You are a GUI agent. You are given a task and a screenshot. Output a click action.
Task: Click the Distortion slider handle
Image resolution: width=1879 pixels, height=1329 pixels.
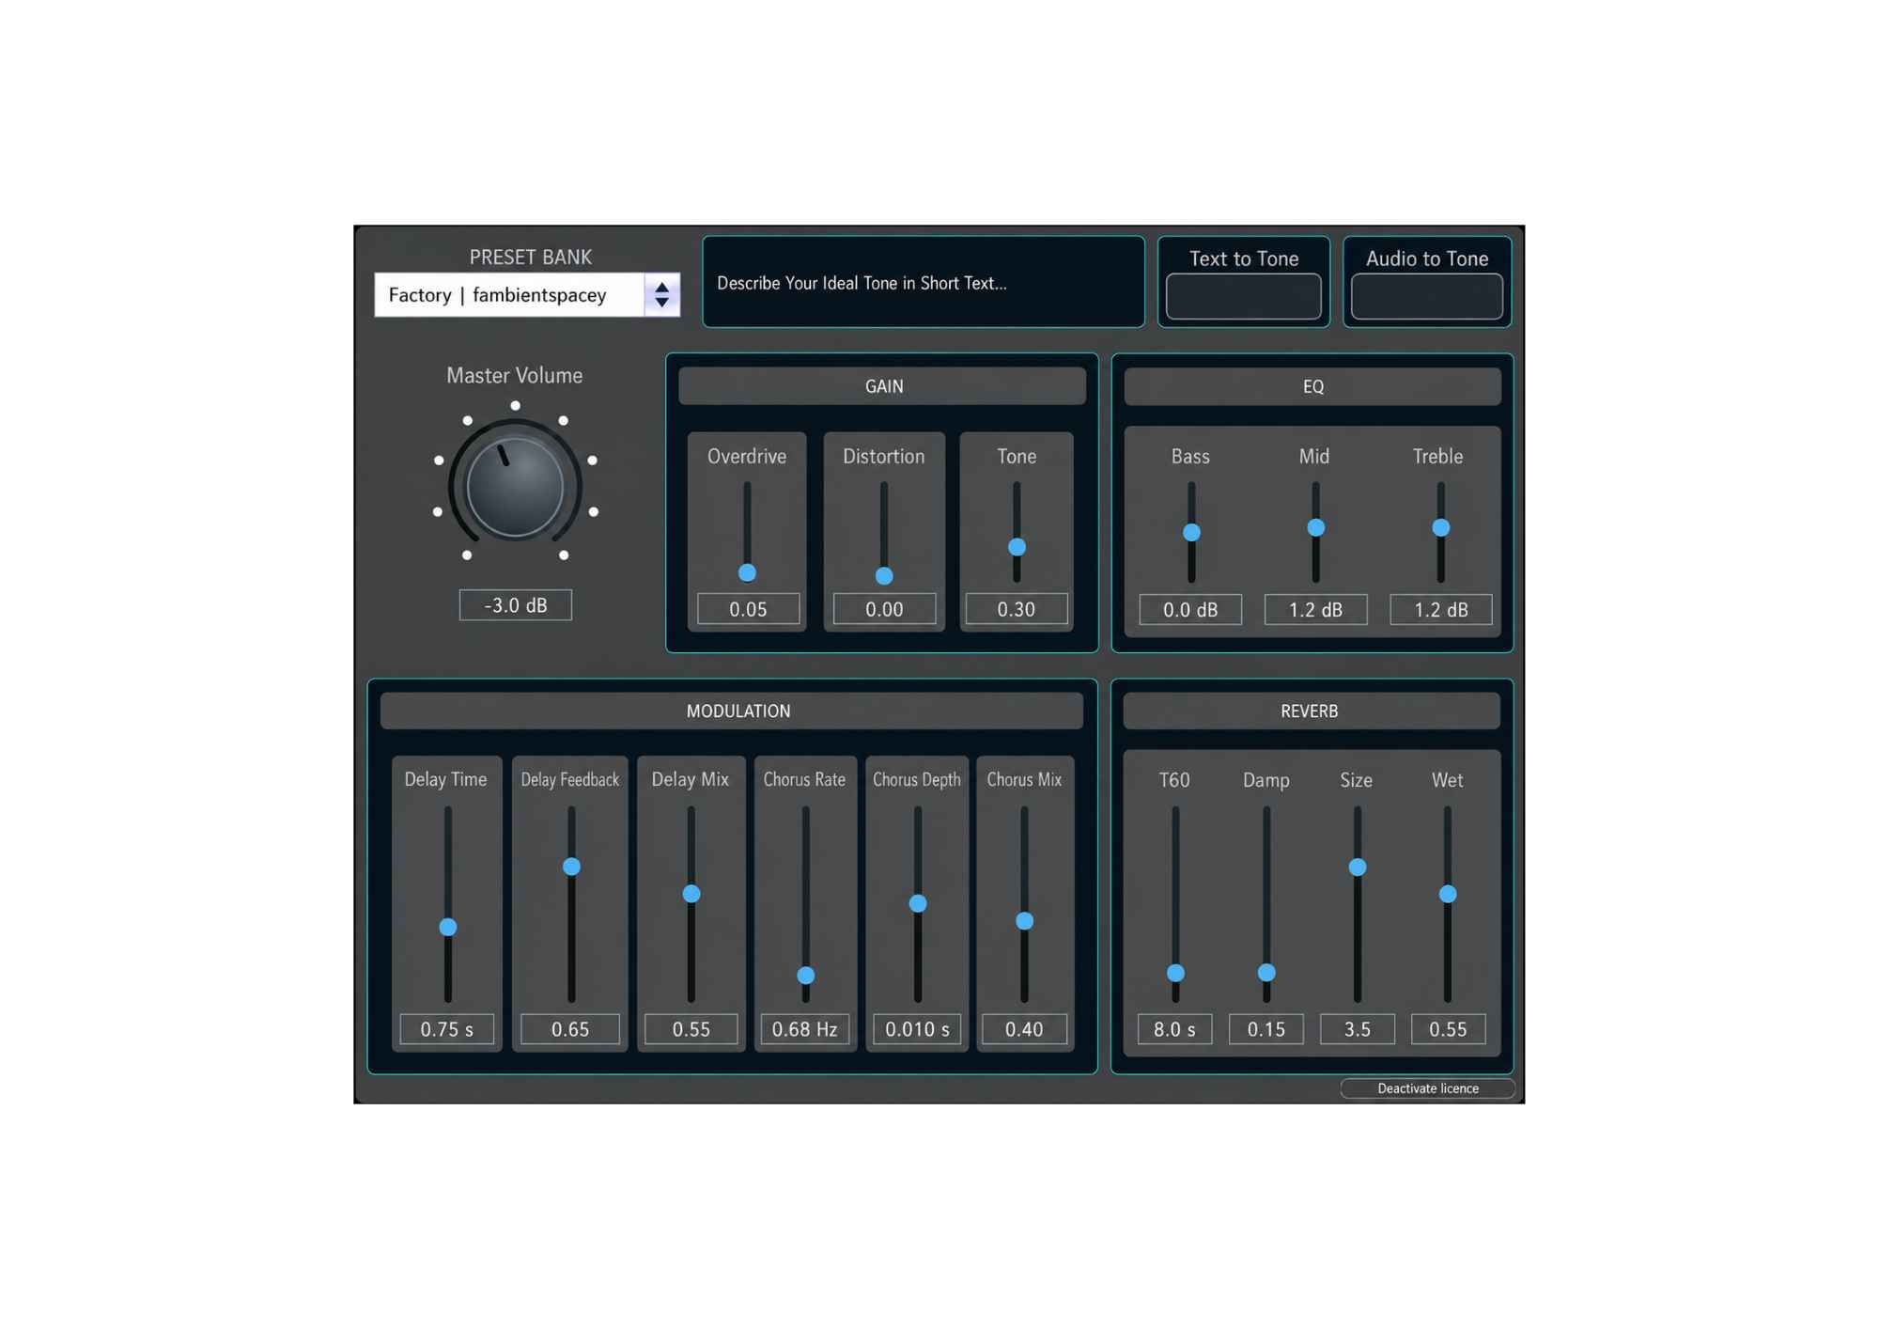click(x=884, y=575)
